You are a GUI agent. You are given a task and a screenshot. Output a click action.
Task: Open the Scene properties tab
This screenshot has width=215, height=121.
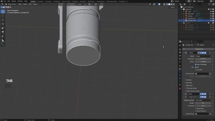click(180, 59)
